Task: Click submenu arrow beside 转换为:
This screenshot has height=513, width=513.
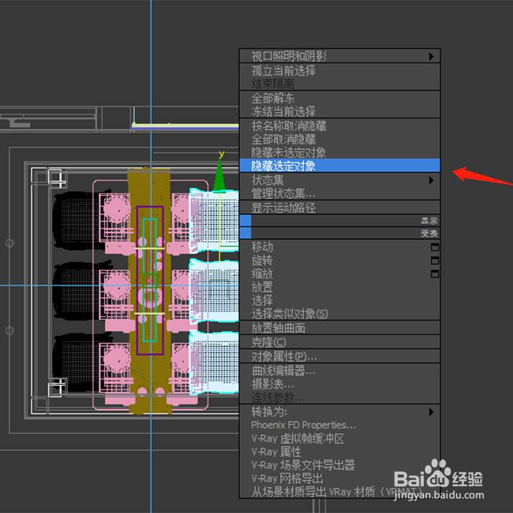Action: point(432,412)
